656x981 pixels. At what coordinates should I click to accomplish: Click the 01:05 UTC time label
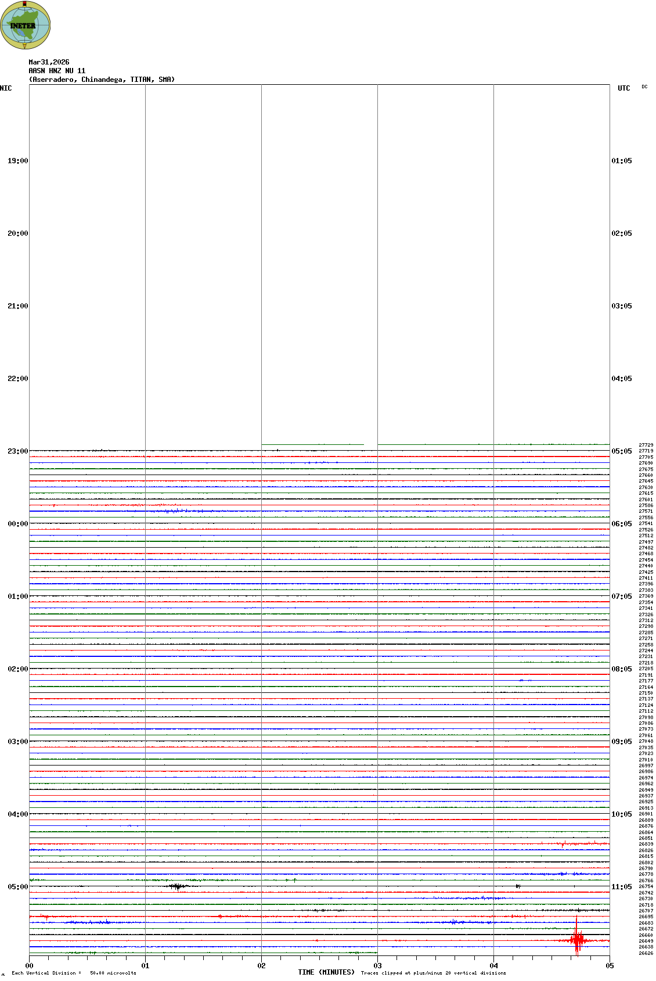[622, 161]
